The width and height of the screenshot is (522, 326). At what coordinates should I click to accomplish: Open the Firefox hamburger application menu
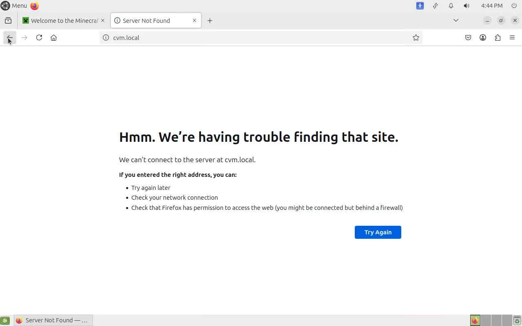click(x=512, y=37)
